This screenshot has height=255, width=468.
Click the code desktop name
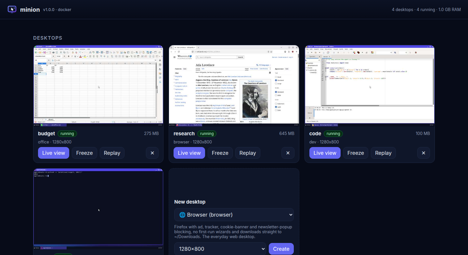[x=315, y=134]
